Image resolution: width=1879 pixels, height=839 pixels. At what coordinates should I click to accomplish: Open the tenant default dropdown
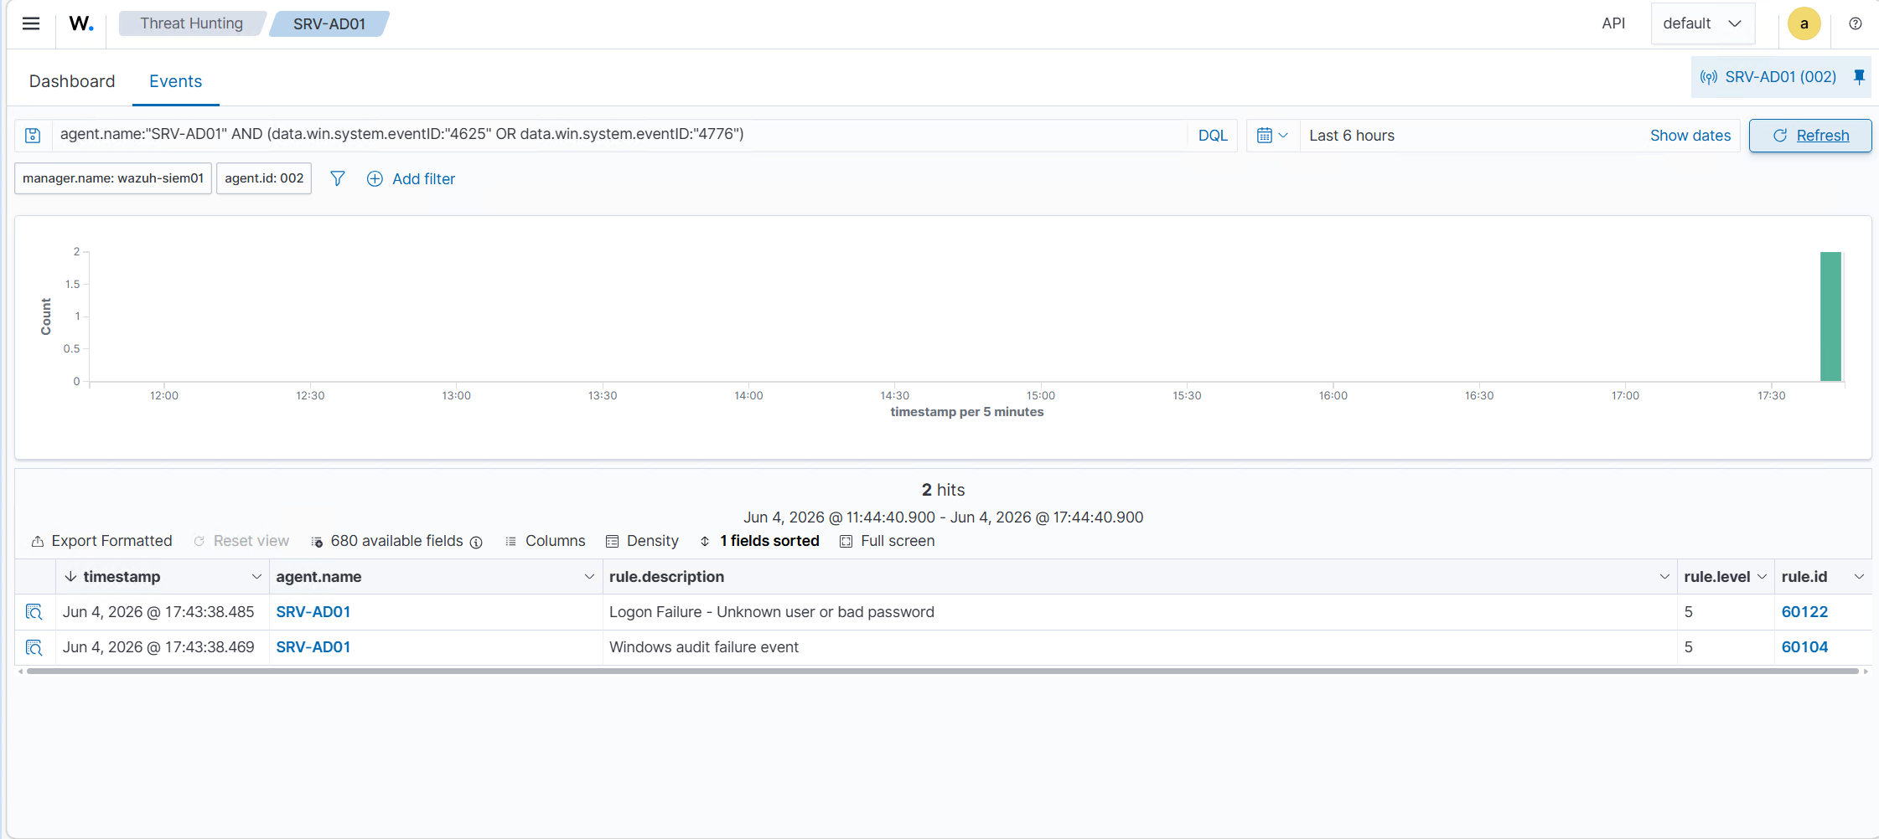(1703, 23)
